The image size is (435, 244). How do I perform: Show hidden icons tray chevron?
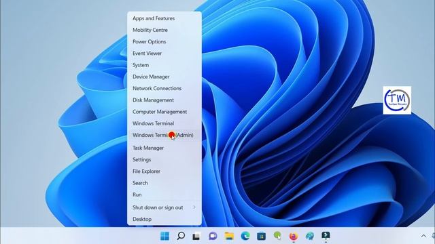click(x=423, y=236)
